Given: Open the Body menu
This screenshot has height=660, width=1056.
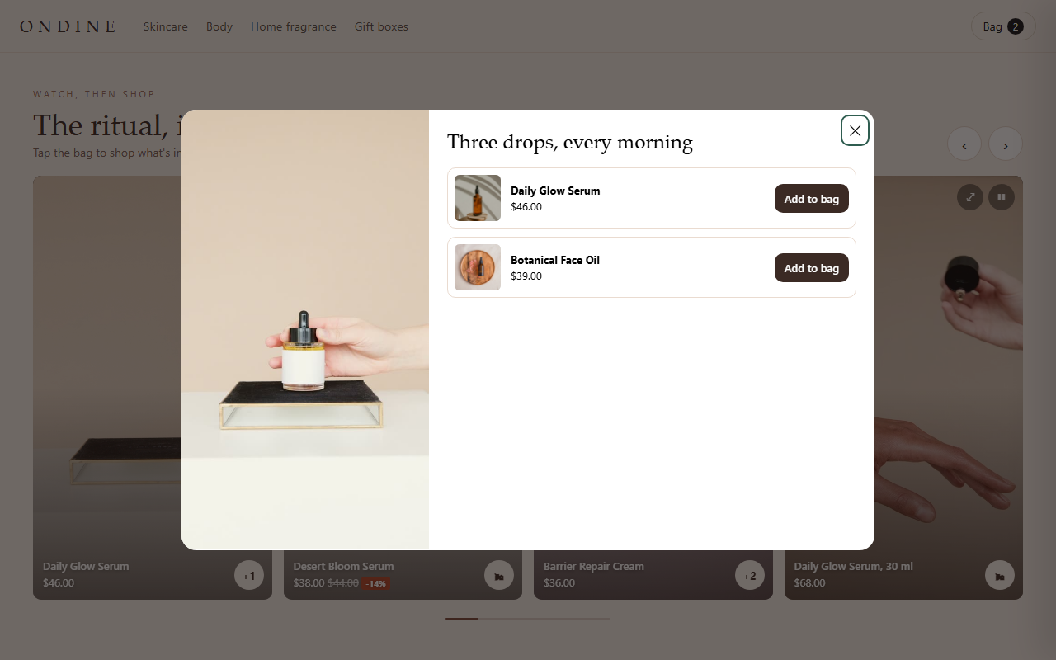Looking at the screenshot, I should (x=219, y=26).
